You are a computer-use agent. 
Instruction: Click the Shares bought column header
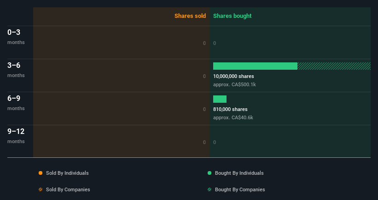click(233, 16)
